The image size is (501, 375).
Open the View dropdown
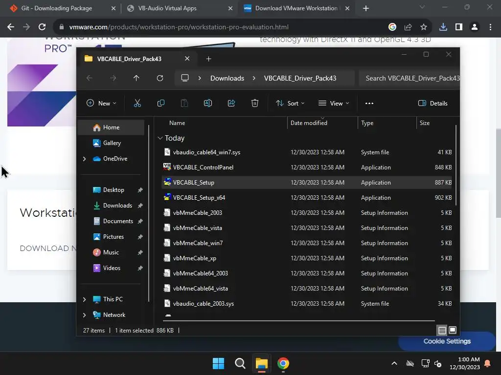coord(334,104)
